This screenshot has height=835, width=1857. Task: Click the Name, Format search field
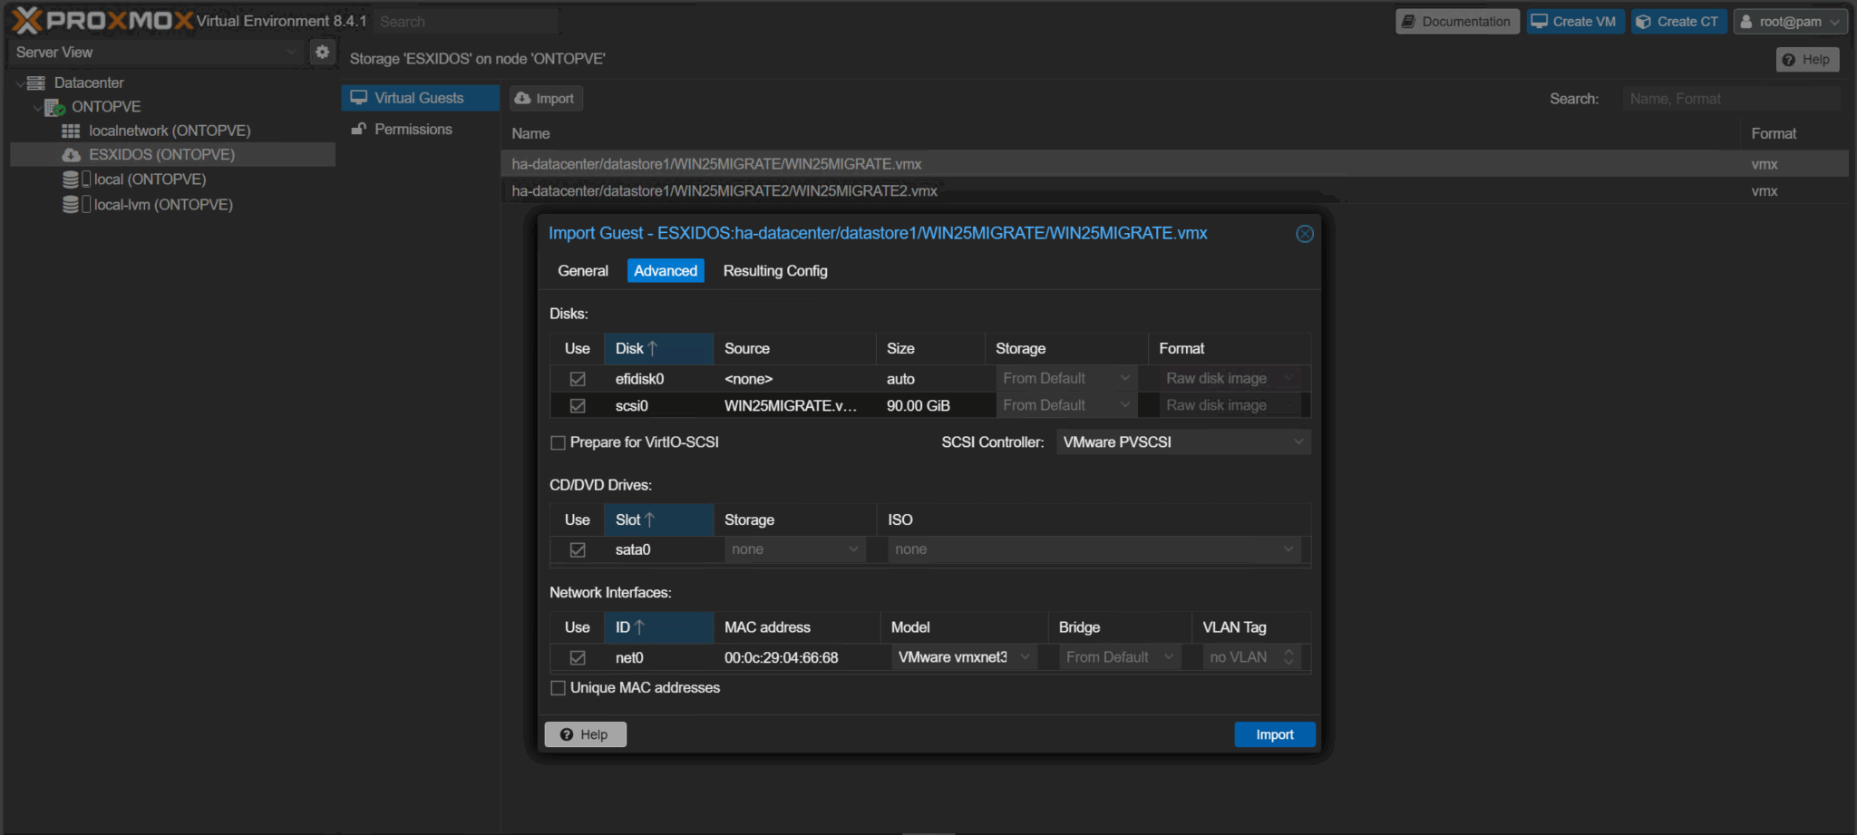click(x=1732, y=99)
